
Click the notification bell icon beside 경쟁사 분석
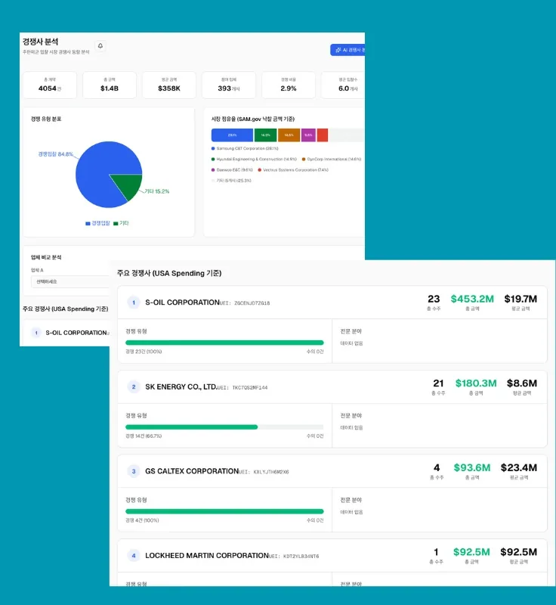100,46
